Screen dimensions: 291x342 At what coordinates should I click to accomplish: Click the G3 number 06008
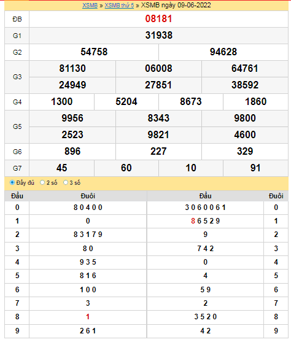click(x=158, y=69)
